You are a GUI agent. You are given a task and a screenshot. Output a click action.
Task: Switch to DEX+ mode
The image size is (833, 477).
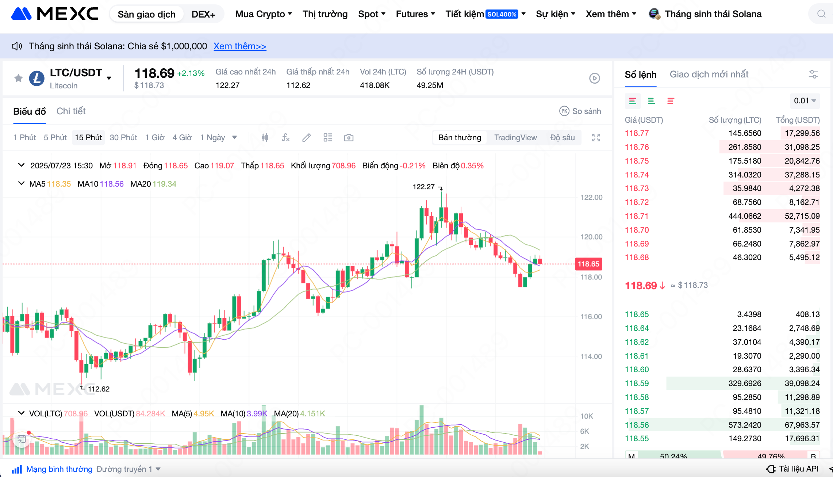click(203, 14)
